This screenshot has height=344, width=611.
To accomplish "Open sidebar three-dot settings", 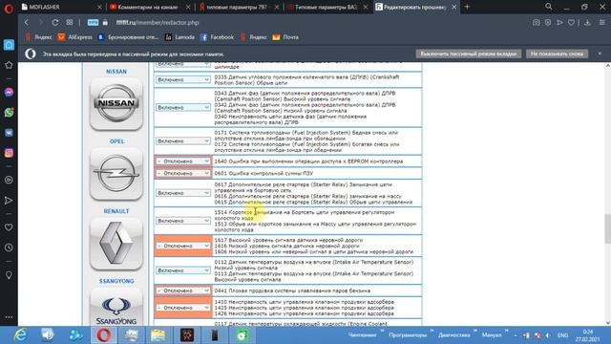I will 9,317.
